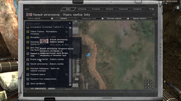Open the Статистика tab
Image resolution: width=181 pixels, height=101 pixels.
[82, 9]
